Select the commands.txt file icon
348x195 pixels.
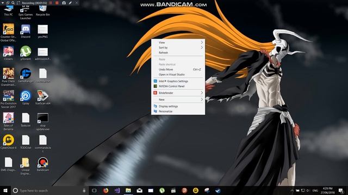pos(42,144)
